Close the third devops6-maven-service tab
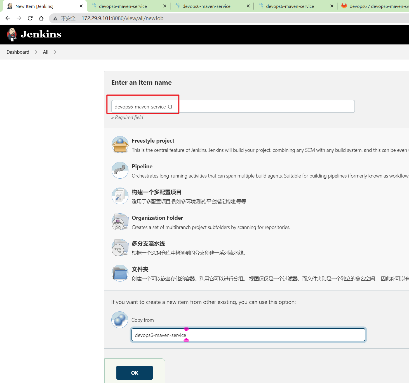This screenshot has width=409, height=383. pyautogui.click(x=332, y=6)
